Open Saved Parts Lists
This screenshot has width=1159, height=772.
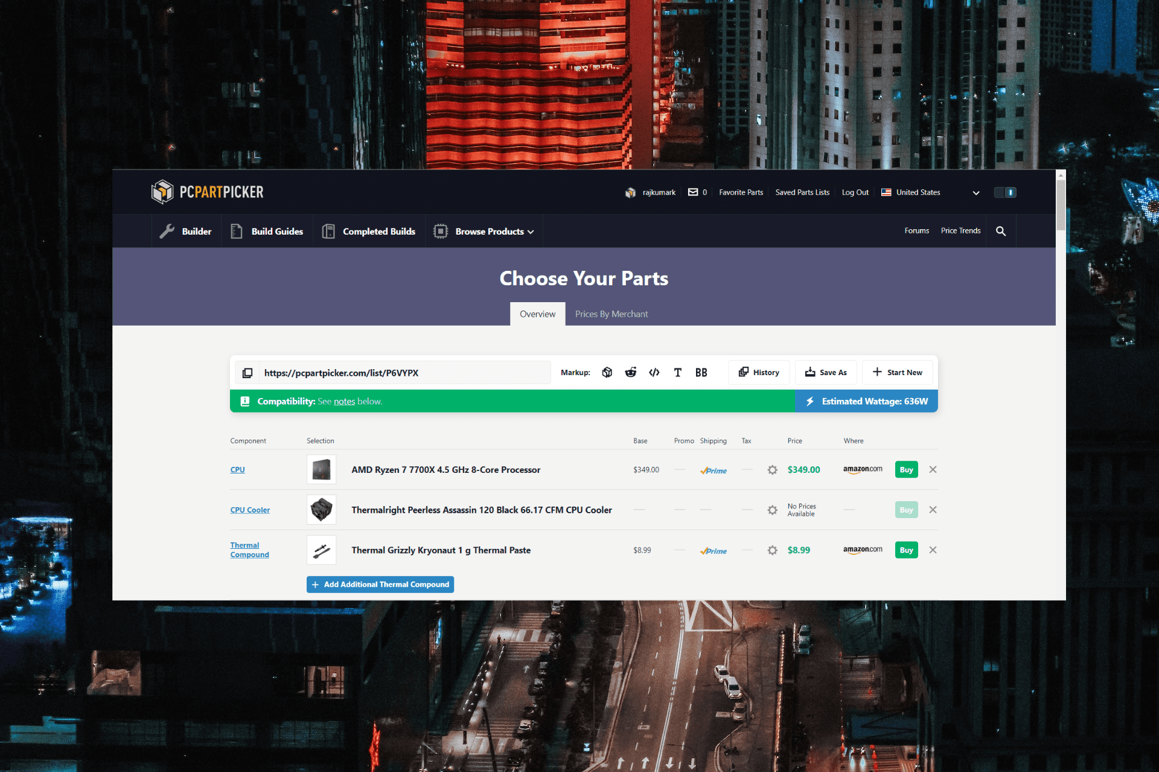pyautogui.click(x=802, y=192)
